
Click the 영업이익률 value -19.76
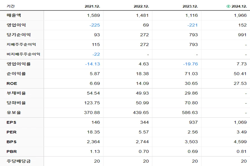tap(191, 64)
